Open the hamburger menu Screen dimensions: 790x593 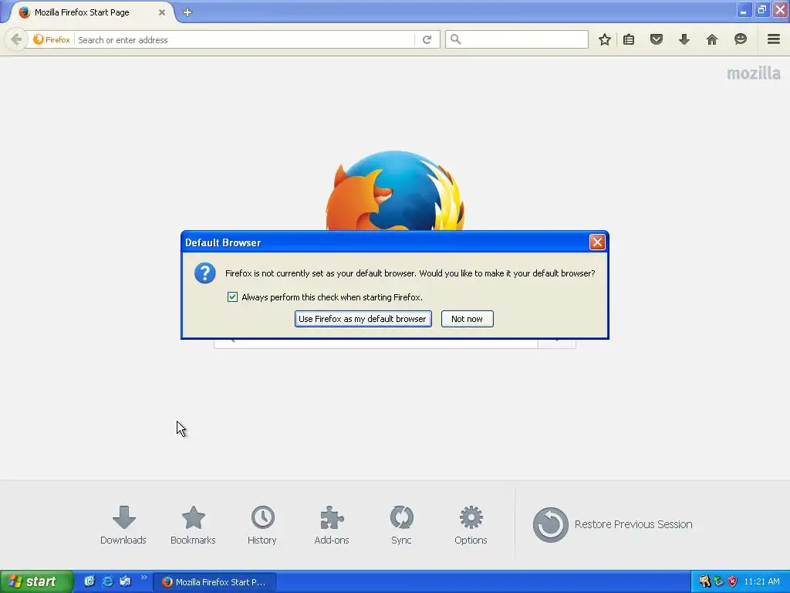click(774, 39)
